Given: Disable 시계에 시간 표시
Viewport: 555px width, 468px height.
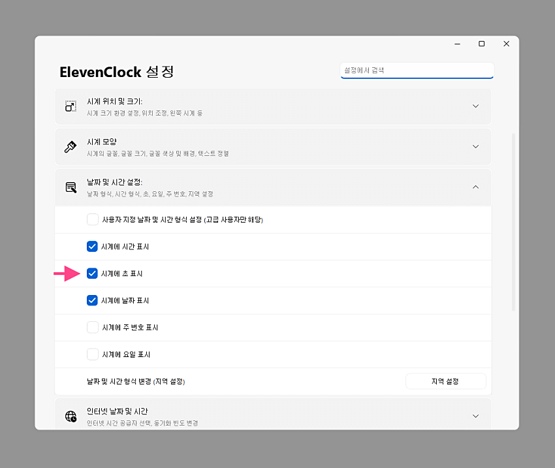Looking at the screenshot, I should click(x=91, y=246).
